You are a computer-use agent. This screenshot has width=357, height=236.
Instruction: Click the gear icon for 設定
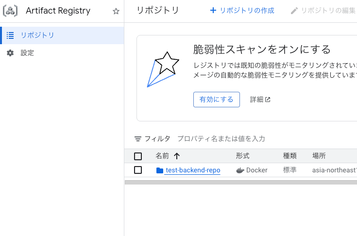click(x=10, y=53)
